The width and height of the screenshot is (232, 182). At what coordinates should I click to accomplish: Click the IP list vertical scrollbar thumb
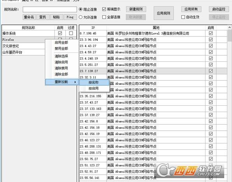point(230,35)
